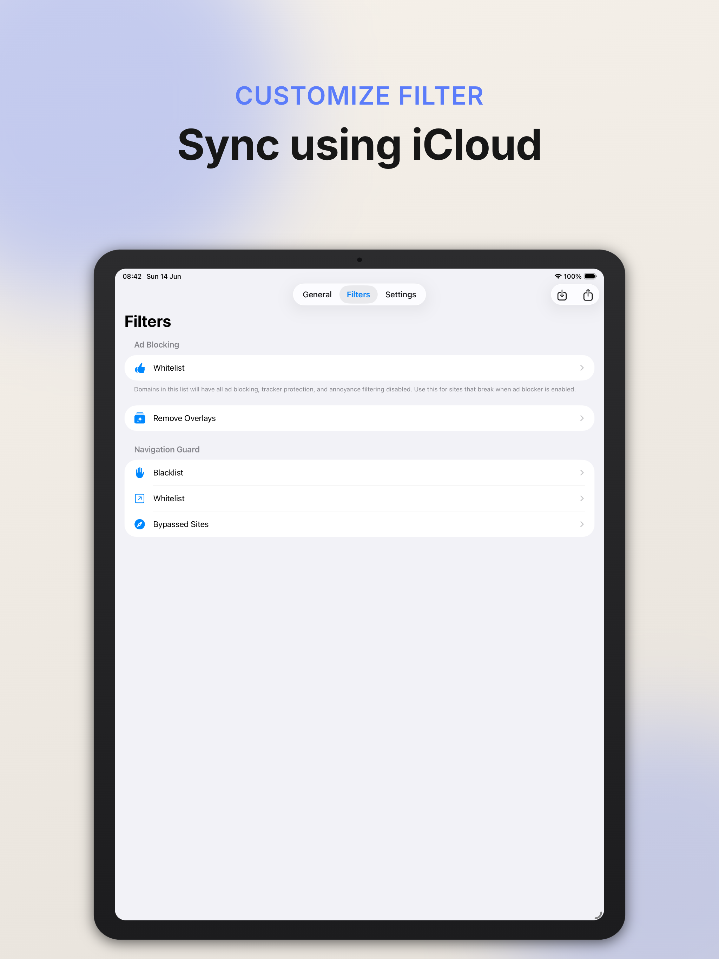The image size is (719, 959).
Task: Open Remove Overlays via its chevron
Action: [x=582, y=418]
